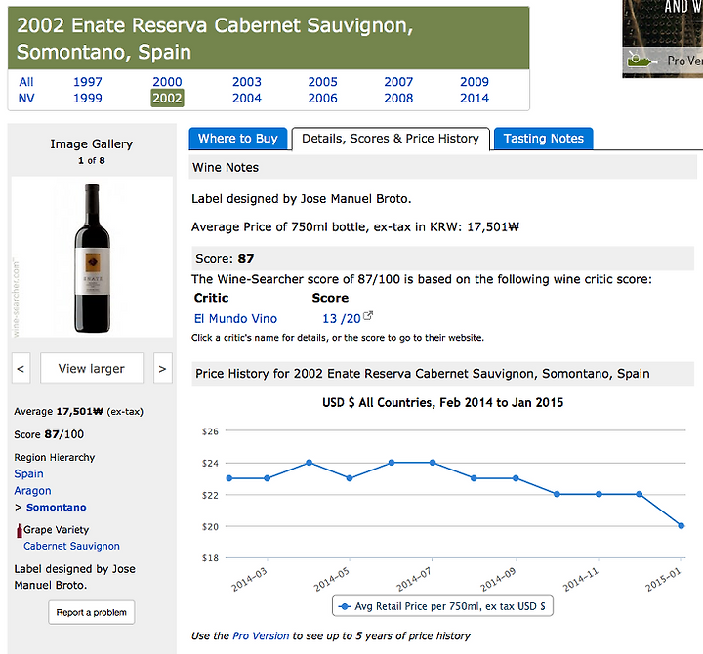Image resolution: width=703 pixels, height=654 pixels.
Task: Open the Tasting Notes tab
Action: (x=544, y=139)
